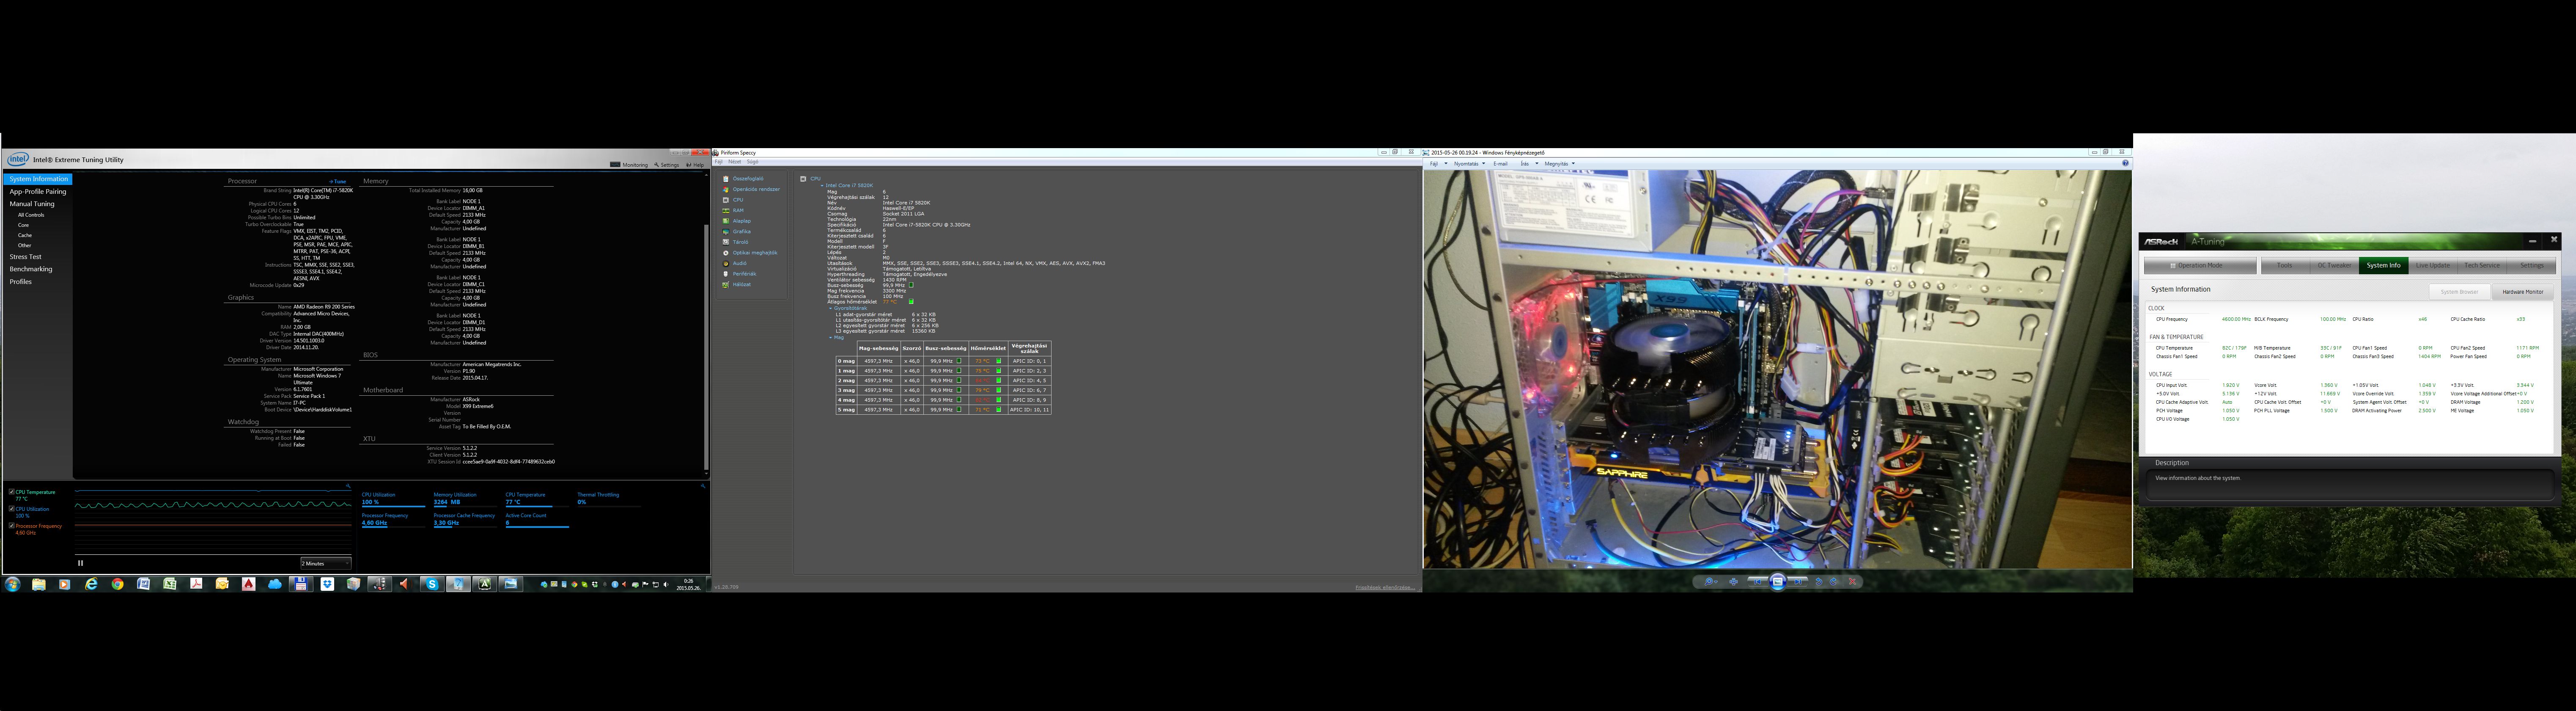This screenshot has height=711, width=2576.
Task: Select Stress Test in XTU sidebar
Action: click(26, 257)
